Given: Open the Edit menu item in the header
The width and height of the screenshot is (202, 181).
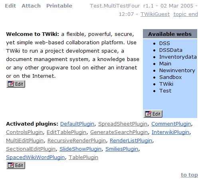Looking at the screenshot, I should (x=10, y=6).
